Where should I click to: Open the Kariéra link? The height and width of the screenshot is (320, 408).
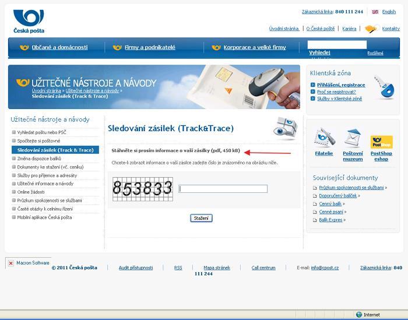(x=349, y=29)
